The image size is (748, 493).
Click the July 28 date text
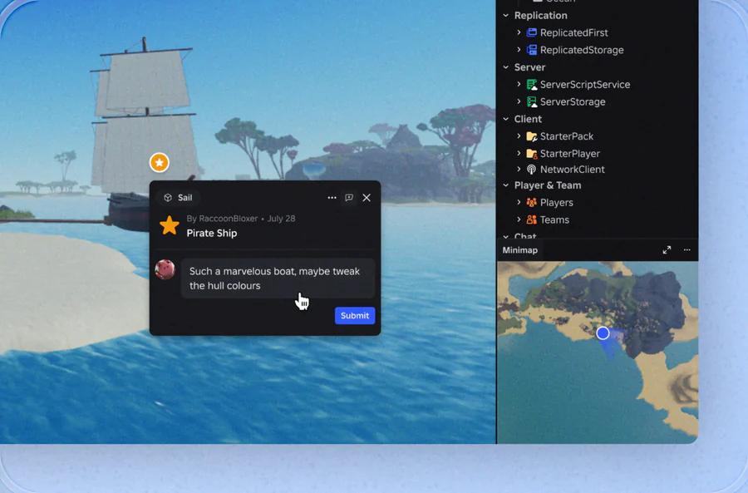click(x=281, y=219)
